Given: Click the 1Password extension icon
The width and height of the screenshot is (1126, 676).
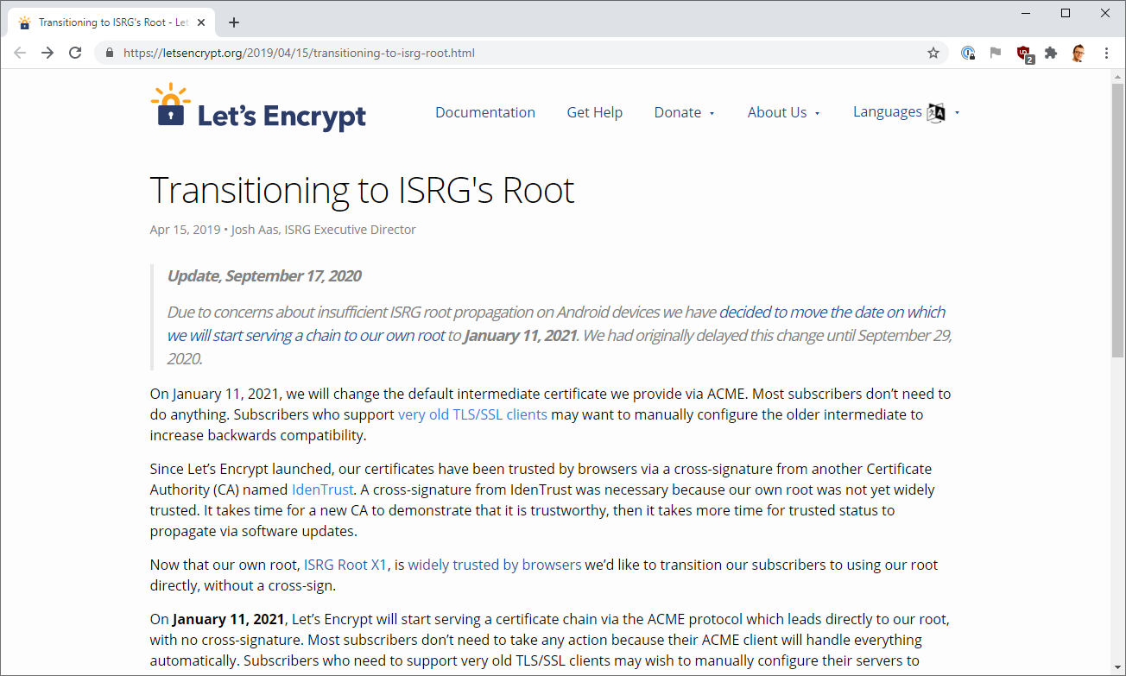Looking at the screenshot, I should tap(968, 53).
